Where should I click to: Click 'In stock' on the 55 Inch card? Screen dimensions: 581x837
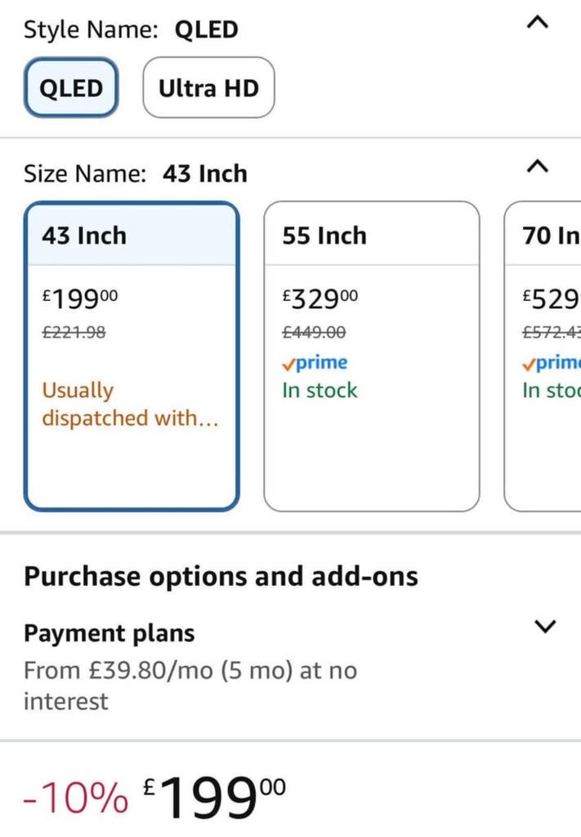click(320, 390)
